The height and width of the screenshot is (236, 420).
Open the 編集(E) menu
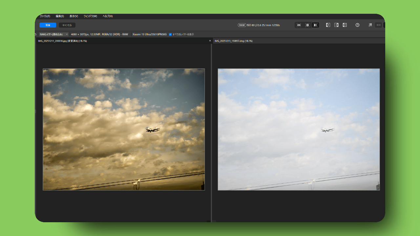point(60,16)
